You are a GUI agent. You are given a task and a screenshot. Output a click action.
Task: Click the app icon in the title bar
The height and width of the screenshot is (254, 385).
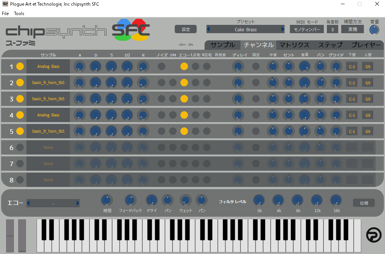5,4
